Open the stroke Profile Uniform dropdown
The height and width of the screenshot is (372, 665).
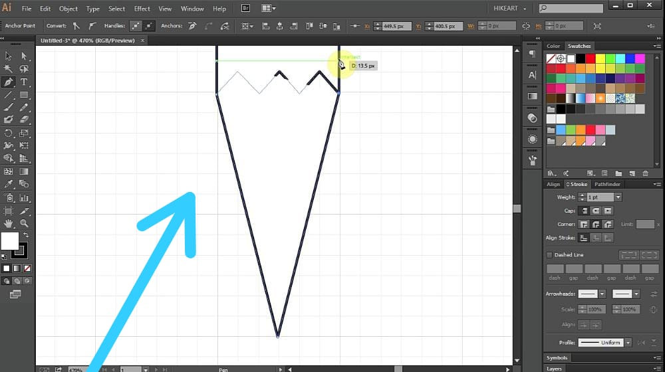point(628,342)
